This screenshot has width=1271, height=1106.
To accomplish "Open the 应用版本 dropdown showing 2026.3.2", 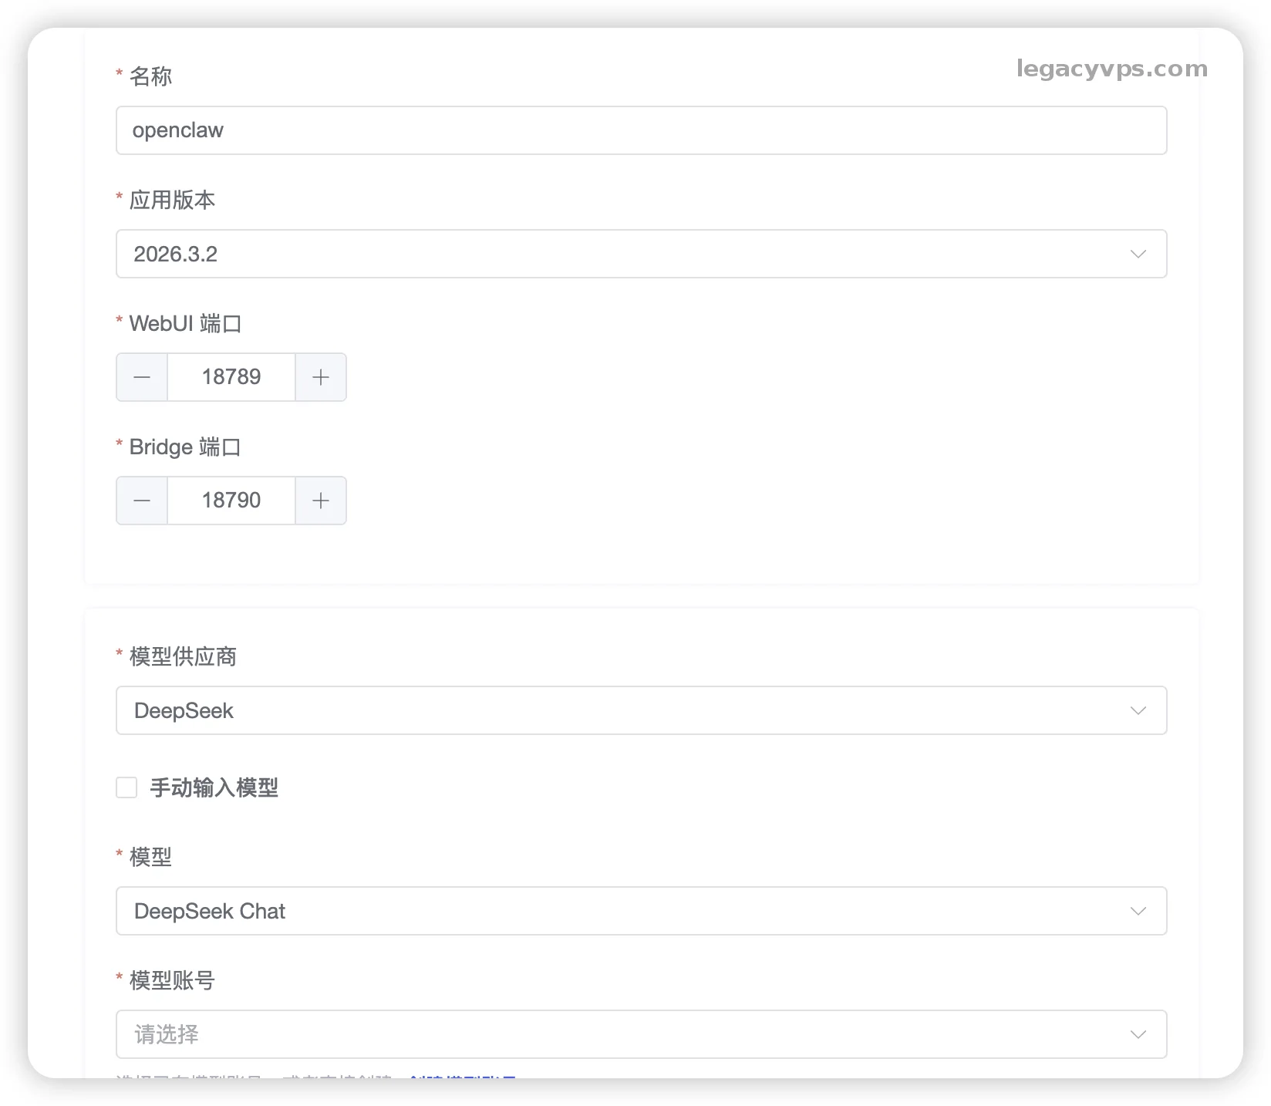I will click(x=617, y=254).
